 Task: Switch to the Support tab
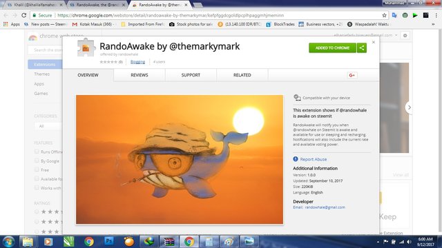pyautogui.click(x=191, y=75)
